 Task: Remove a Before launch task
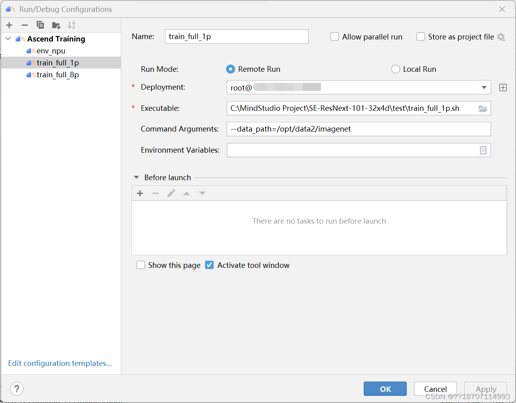click(156, 193)
